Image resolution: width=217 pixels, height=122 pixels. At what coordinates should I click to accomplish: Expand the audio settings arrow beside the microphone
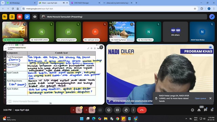pos(73,110)
